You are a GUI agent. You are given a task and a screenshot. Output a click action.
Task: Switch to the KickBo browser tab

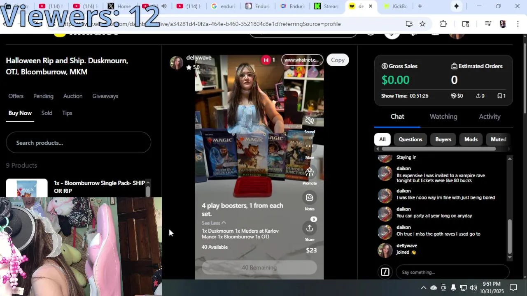point(395,6)
